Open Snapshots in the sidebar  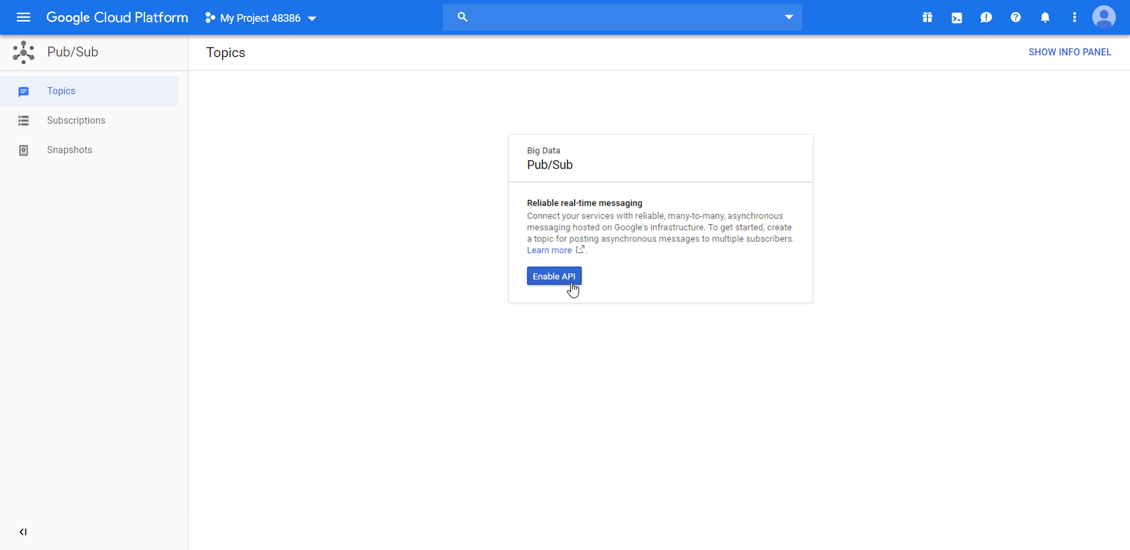point(89,150)
